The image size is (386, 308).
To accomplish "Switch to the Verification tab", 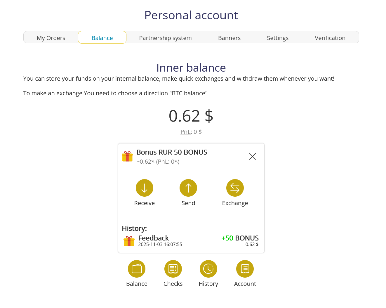I will click(x=330, y=38).
